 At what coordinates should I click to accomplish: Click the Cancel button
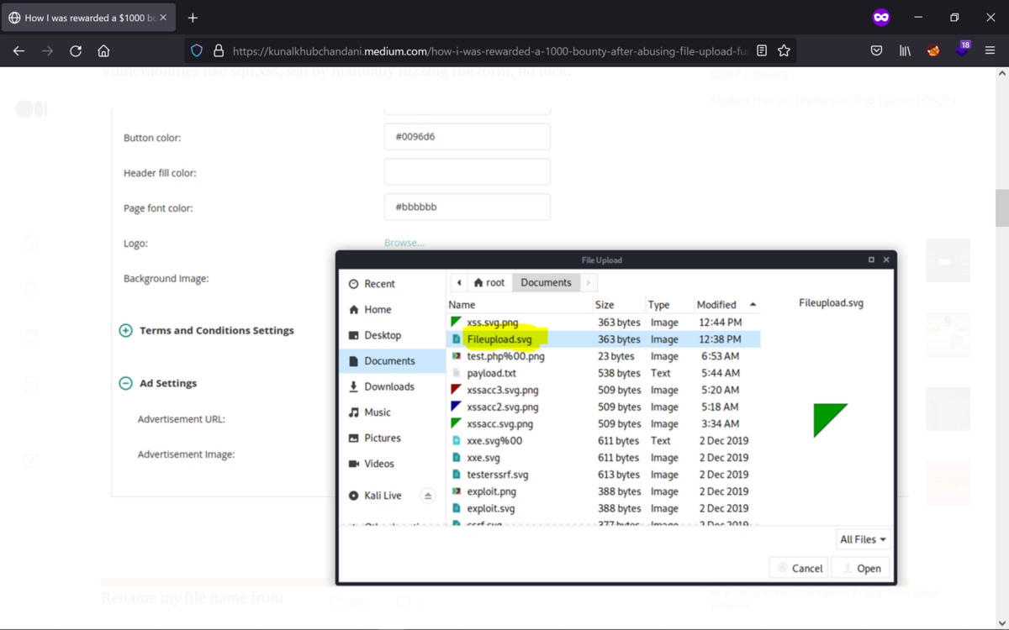800,568
